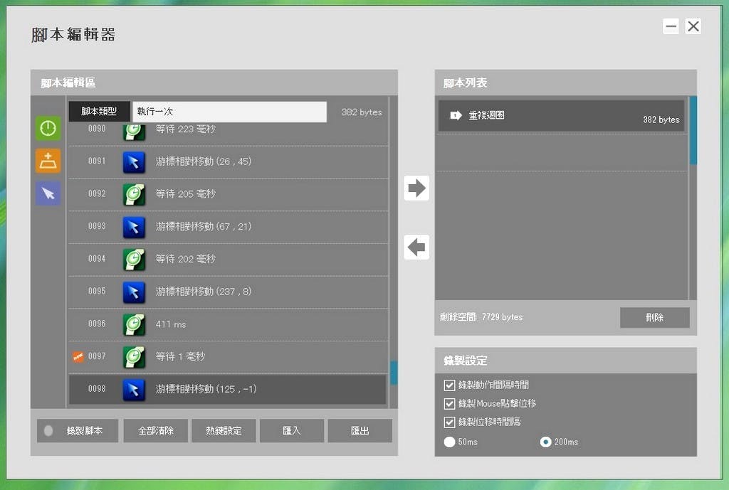729x490 pixels.
Task: Click the 全部清除 button
Action: click(156, 430)
